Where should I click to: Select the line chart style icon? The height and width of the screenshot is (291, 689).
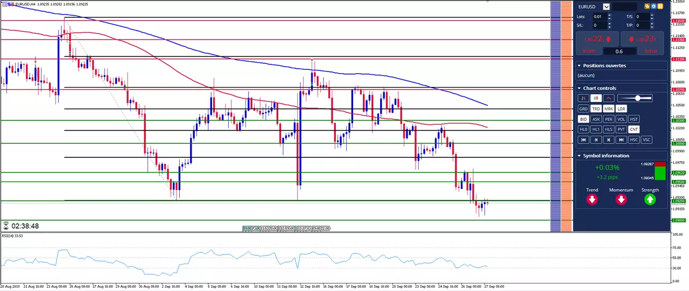[x=609, y=98]
